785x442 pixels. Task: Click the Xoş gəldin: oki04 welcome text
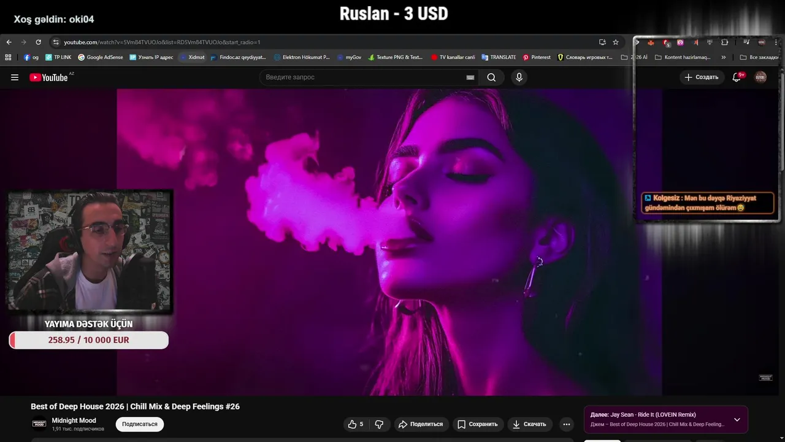click(x=54, y=20)
